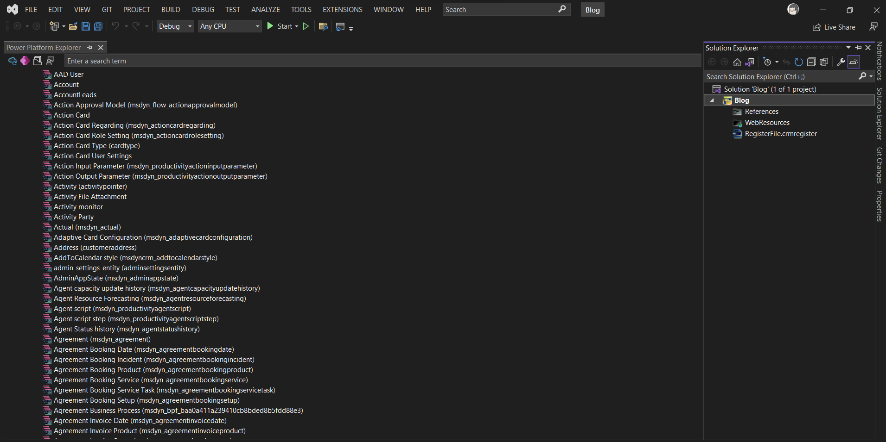
Task: Click the New Project toolbar icon
Action: point(54,26)
